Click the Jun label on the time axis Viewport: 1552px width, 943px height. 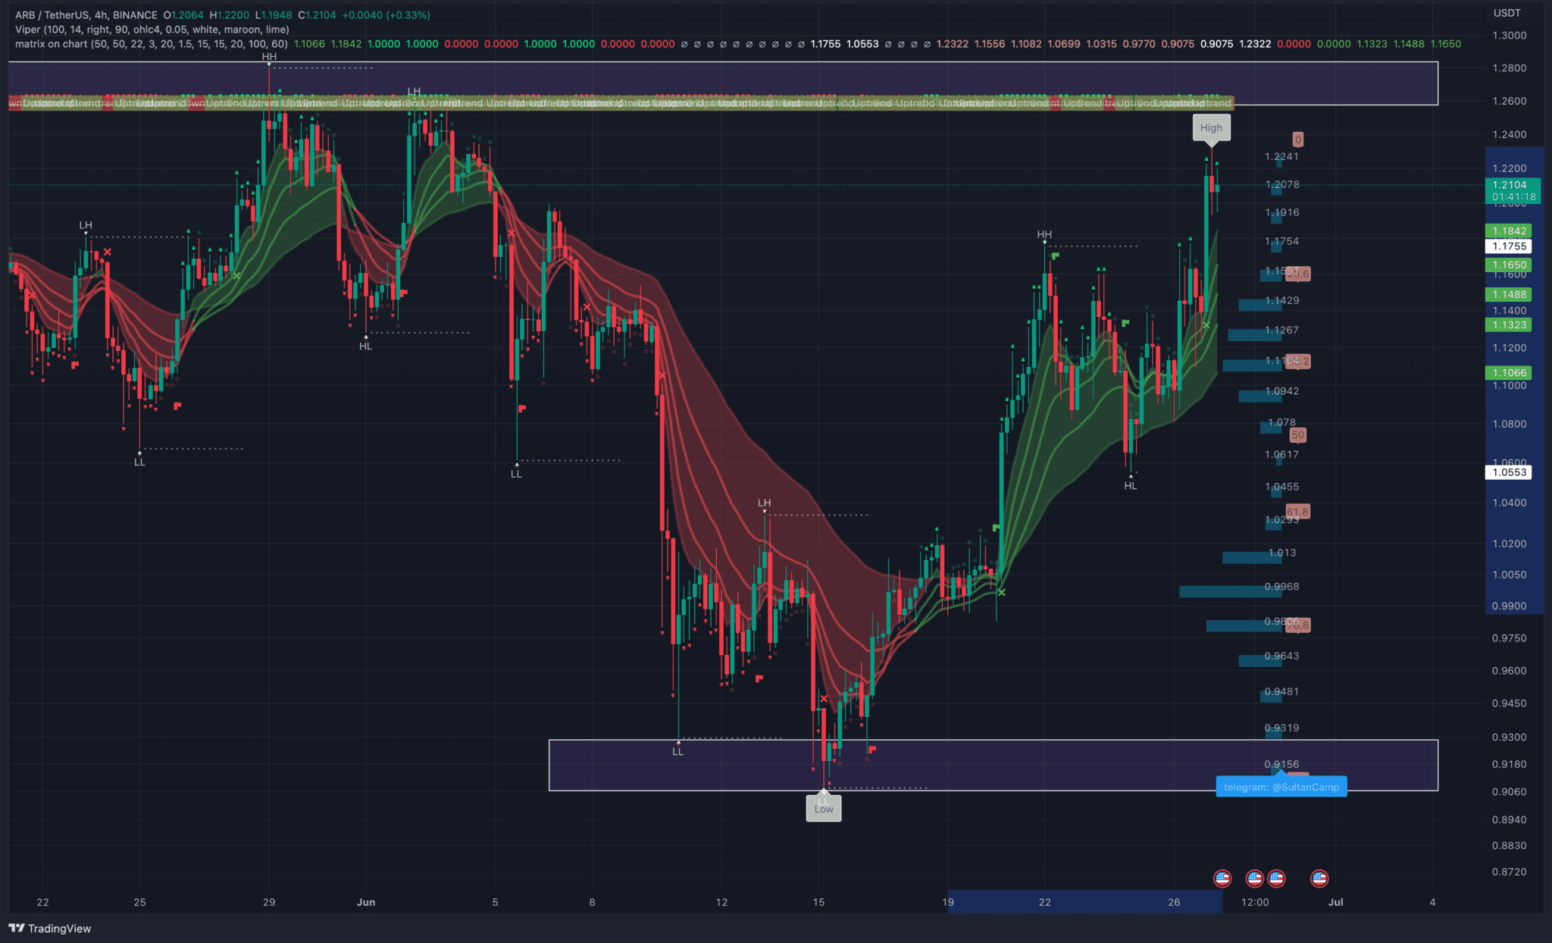366,902
